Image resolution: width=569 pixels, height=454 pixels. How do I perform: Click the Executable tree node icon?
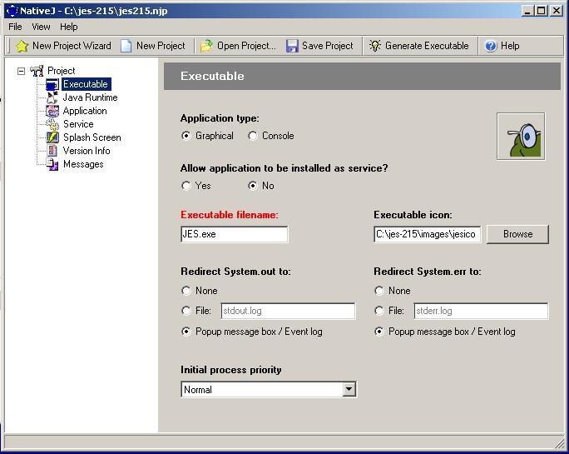pos(52,84)
